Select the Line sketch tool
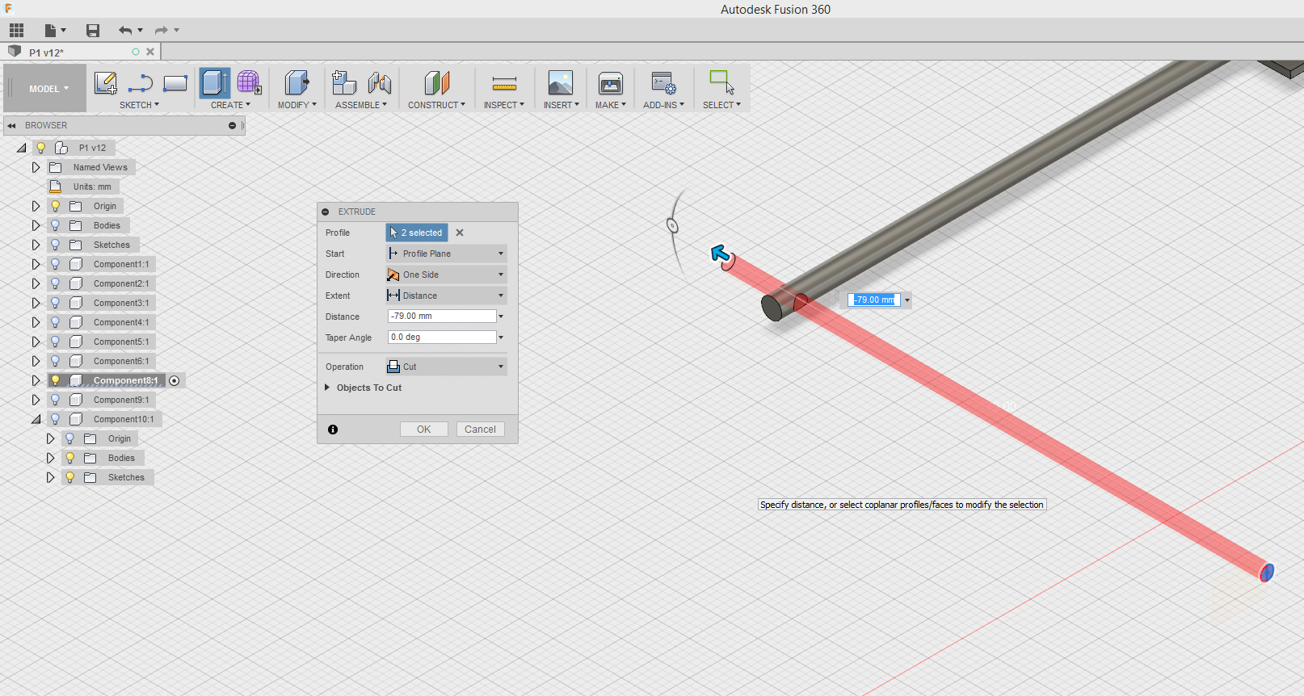This screenshot has width=1304, height=696. [141, 83]
